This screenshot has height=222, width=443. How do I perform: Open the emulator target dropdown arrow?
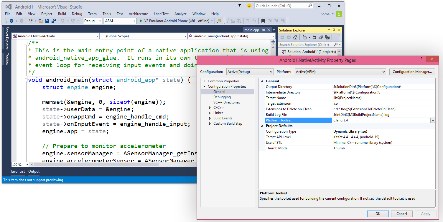click(212, 21)
